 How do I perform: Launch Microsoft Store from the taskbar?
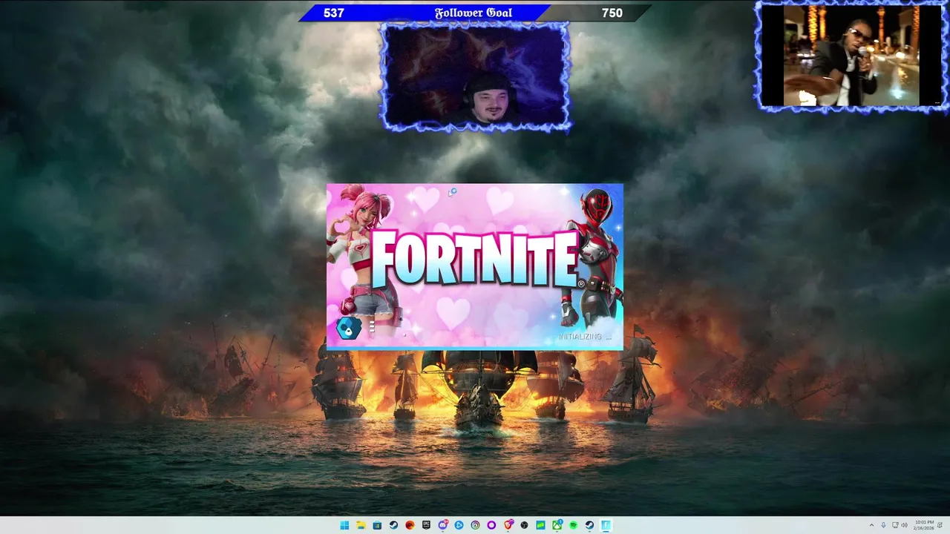(x=377, y=525)
